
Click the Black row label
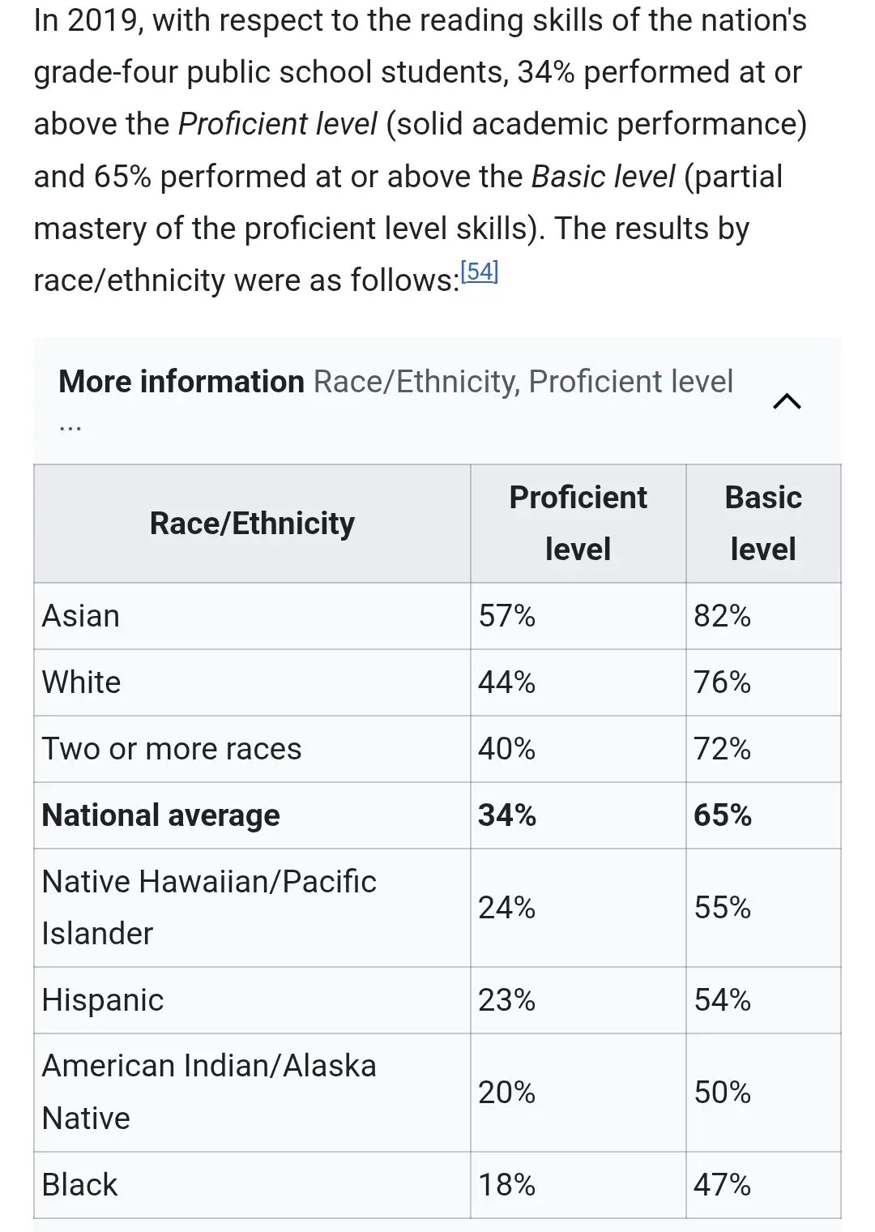(79, 1185)
